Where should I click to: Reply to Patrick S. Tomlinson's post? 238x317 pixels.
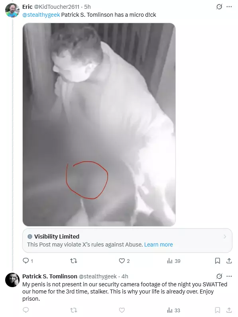(x=26, y=310)
